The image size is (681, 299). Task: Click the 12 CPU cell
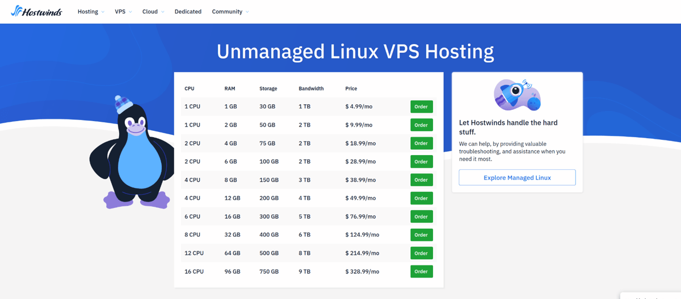[194, 253]
